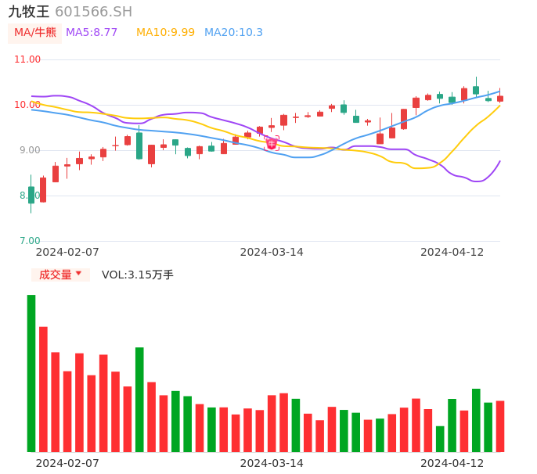Click the 九牧王 stock name title
Screen dimensions: 537x474
pos(29,12)
